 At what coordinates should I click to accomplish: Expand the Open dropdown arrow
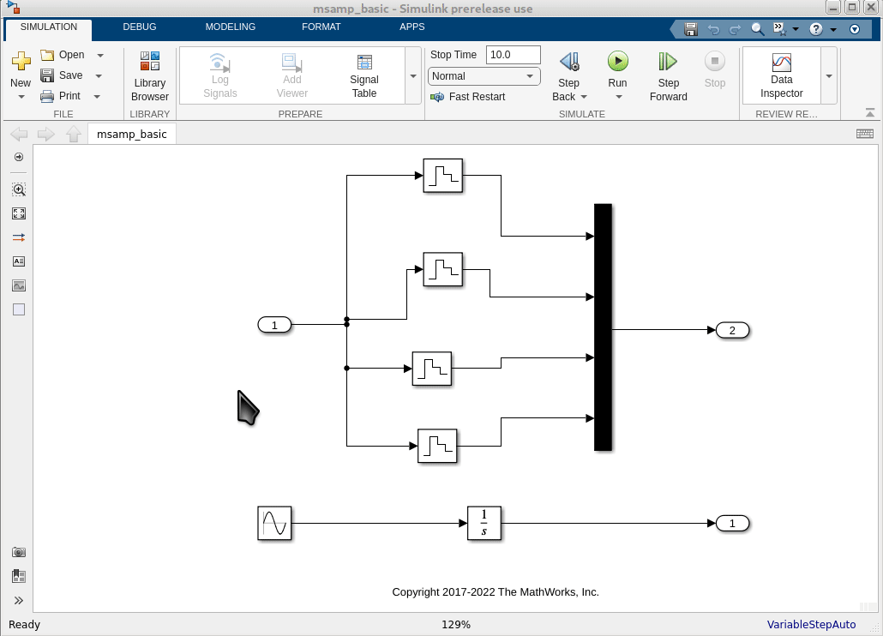(100, 55)
